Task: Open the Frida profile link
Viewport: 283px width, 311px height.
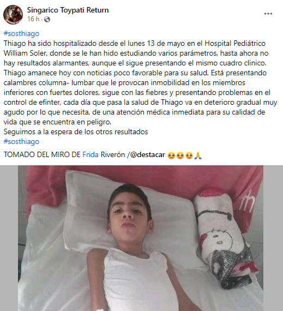Action: [x=91, y=154]
